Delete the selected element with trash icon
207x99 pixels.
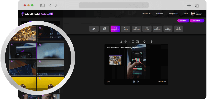coord(152,42)
